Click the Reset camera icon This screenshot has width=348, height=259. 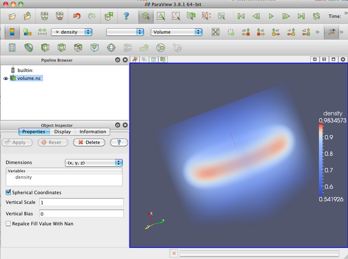coord(215,32)
